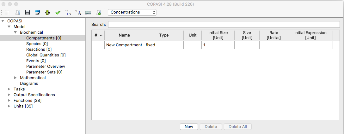The width and height of the screenshot is (344, 134).
Task: Click the add file icon with green plus
Action: (x=99, y=13)
